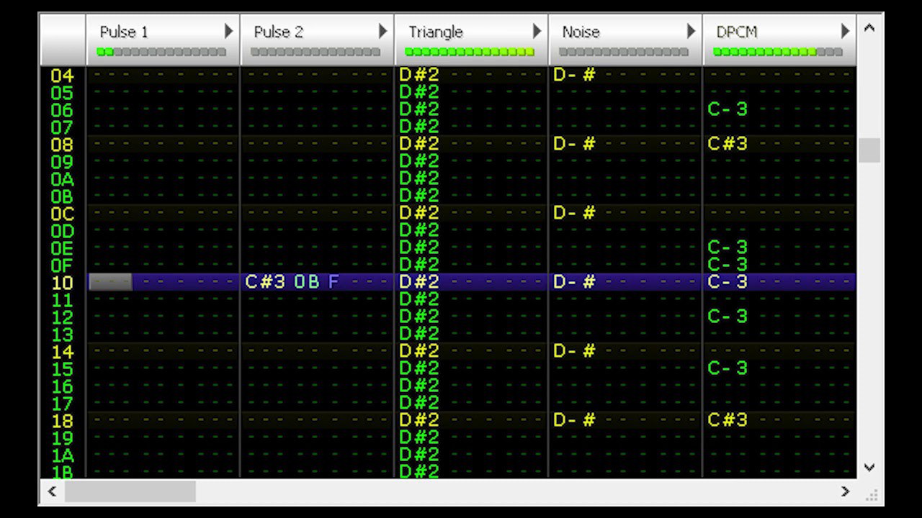The width and height of the screenshot is (922, 518).
Task: Click Triangle channel volume level meter
Action: (x=470, y=52)
